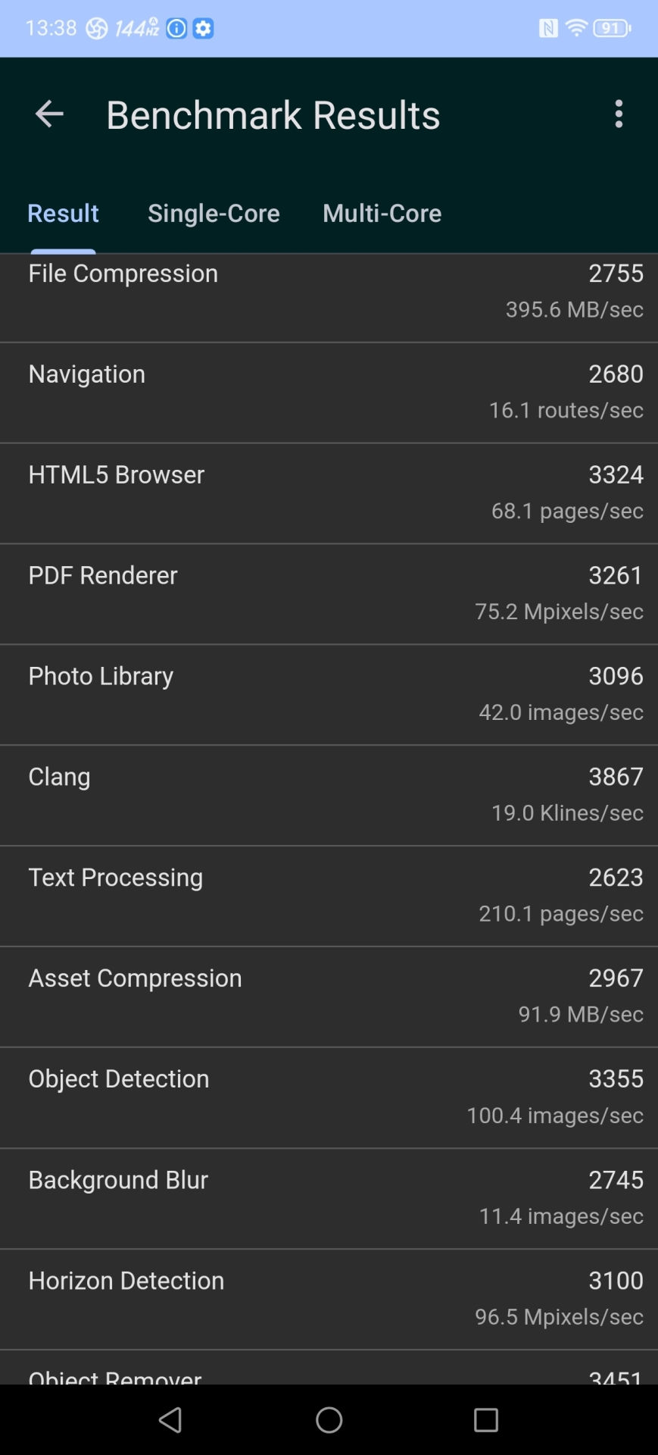This screenshot has height=1455, width=658.
Task: Tap the Object Detection result row
Action: coord(329,1097)
